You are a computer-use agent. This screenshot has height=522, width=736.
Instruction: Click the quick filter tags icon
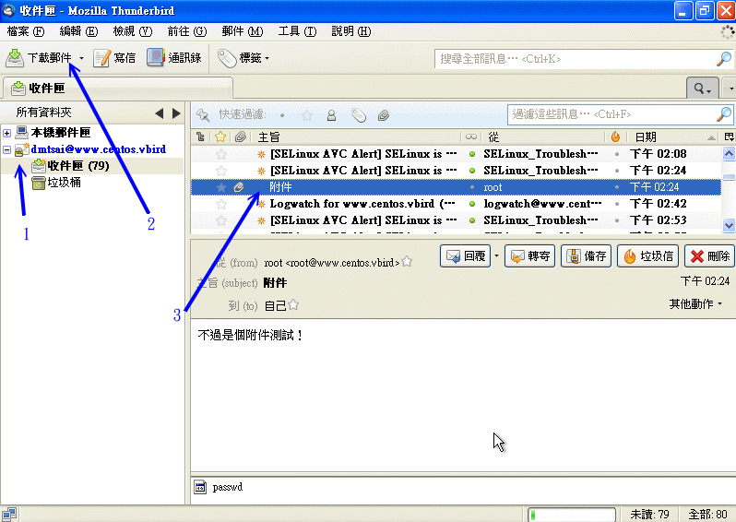[358, 115]
